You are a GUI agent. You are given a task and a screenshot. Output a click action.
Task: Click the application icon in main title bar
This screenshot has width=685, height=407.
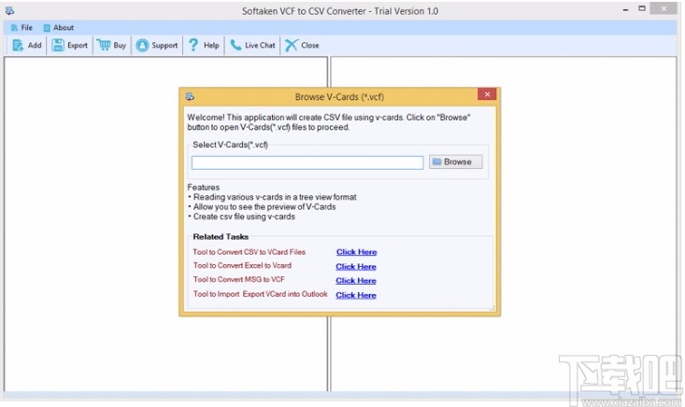9,11
